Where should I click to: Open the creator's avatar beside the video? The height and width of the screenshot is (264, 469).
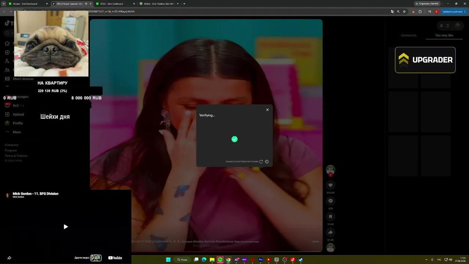[330, 169]
